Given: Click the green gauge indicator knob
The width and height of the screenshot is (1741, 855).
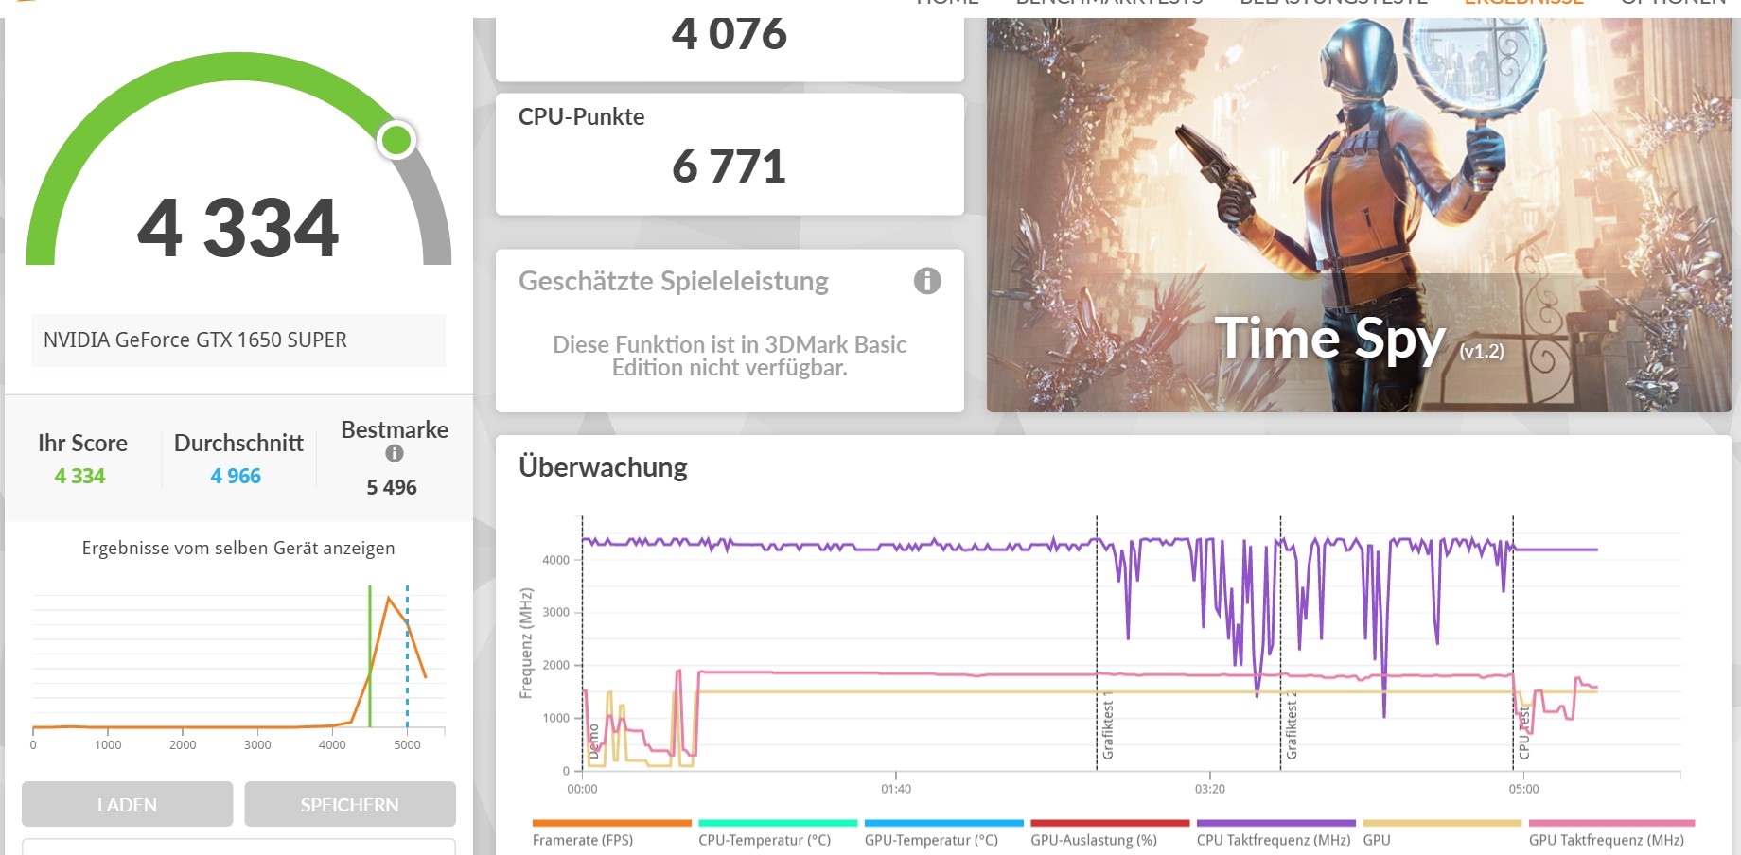Looking at the screenshot, I should pos(396,140).
